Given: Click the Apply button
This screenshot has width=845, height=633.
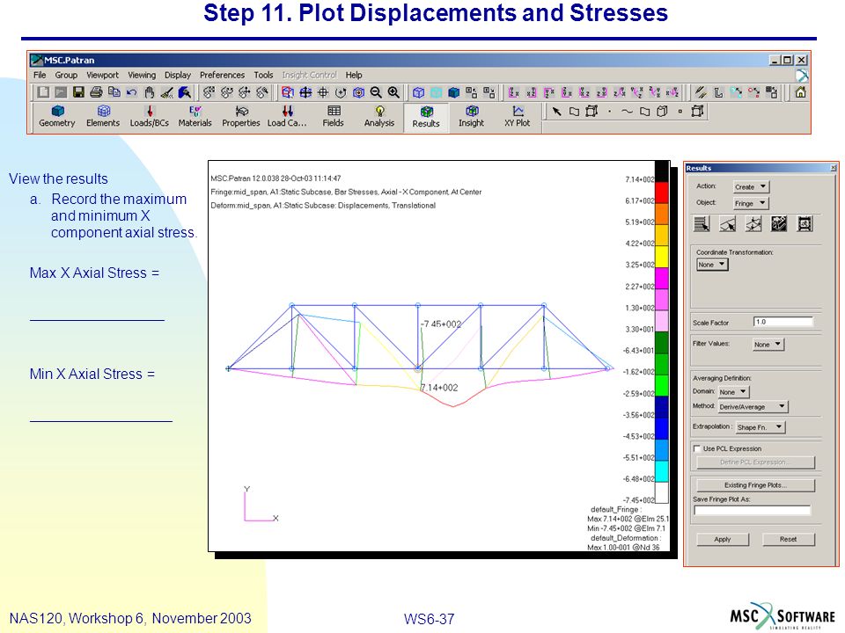Looking at the screenshot, I should [x=723, y=539].
